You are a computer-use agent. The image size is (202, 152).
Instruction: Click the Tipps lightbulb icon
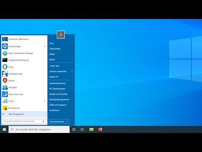(5, 67)
